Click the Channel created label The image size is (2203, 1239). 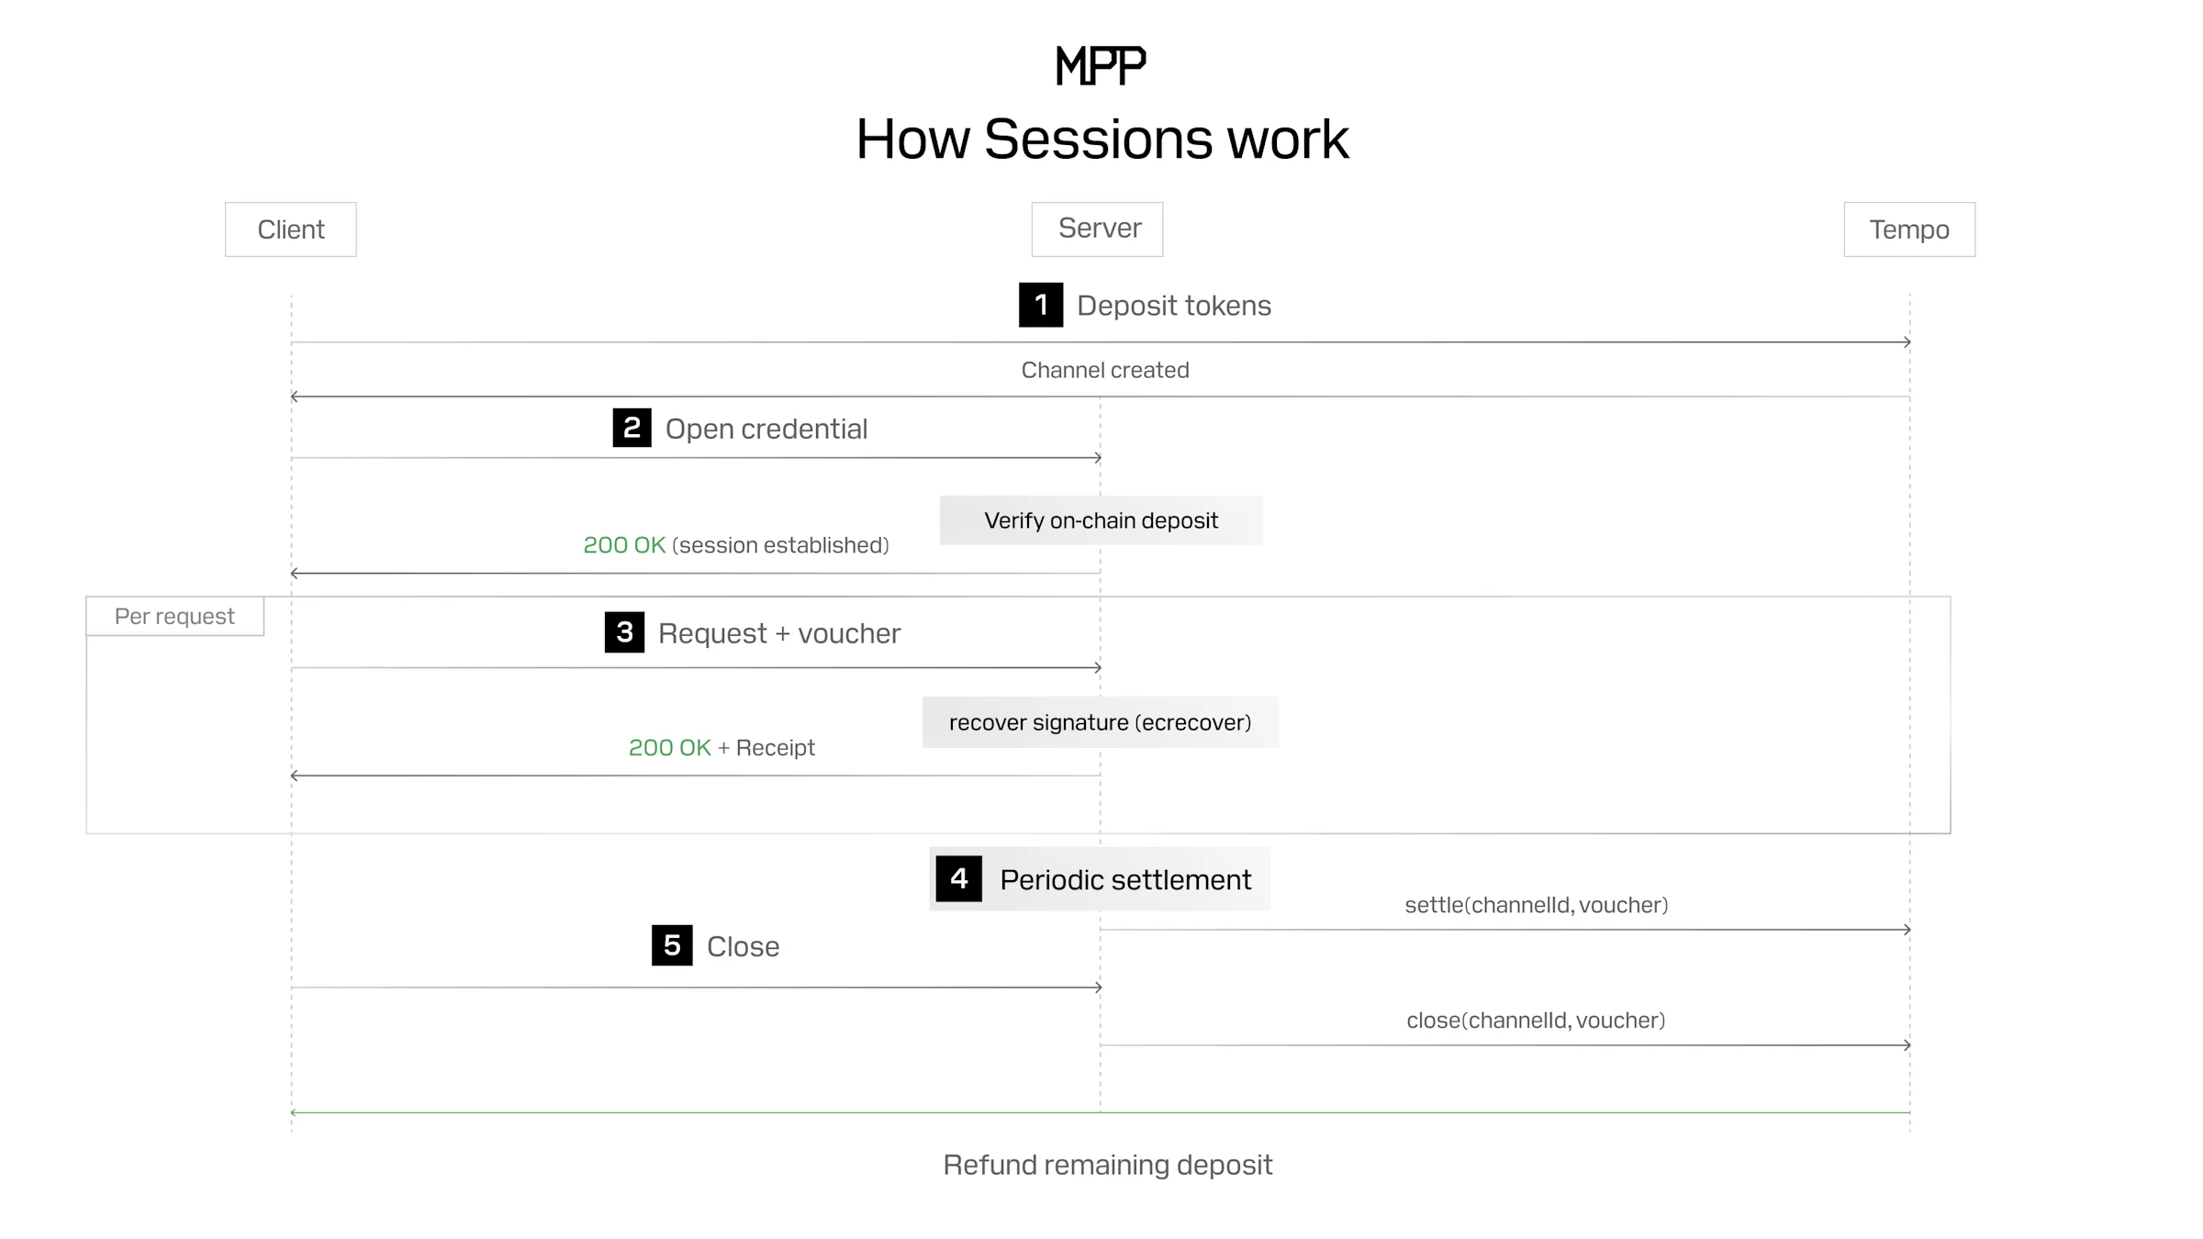[x=1105, y=370]
